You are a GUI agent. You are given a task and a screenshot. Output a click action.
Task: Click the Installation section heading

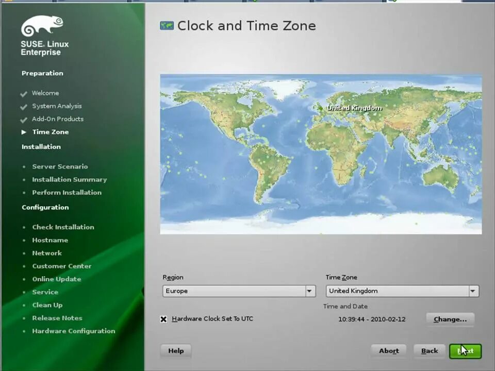[x=41, y=147]
